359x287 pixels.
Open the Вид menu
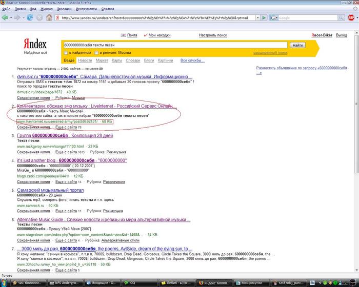tap(33, 9)
